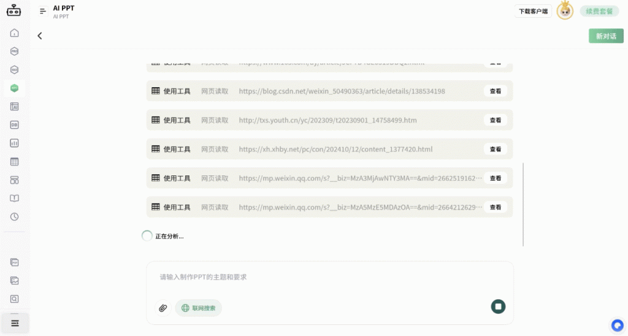This screenshot has height=336, width=628.
Task: Open the image tool sidebar icon
Action: click(x=15, y=281)
